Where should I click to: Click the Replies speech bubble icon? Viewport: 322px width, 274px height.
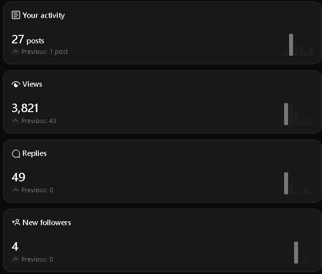(x=16, y=153)
